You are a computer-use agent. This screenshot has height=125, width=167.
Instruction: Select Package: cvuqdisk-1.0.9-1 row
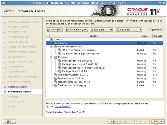[104, 75]
